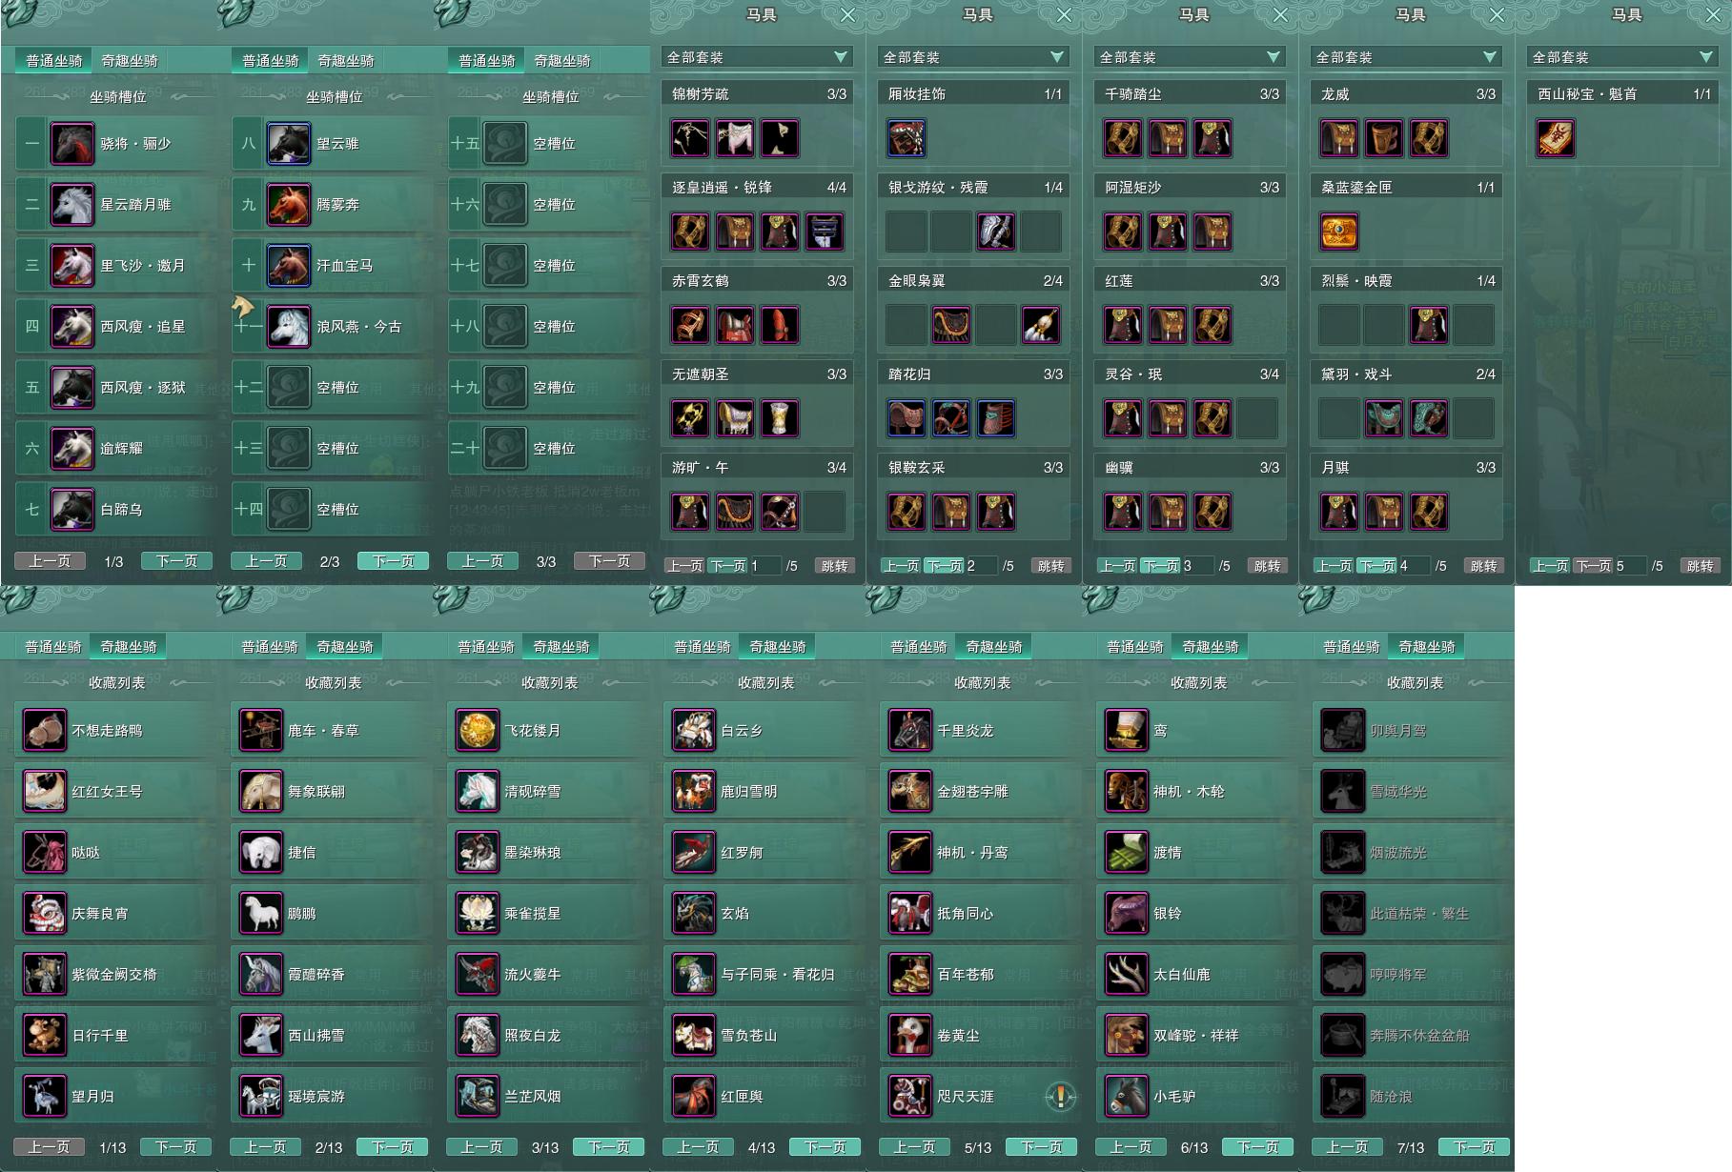Open 全部套装 dropdown above 锦榭芳疏 set
The width and height of the screenshot is (1732, 1172).
(x=758, y=57)
